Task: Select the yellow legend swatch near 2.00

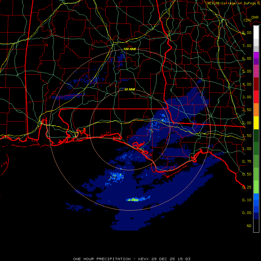Action: pos(256,123)
